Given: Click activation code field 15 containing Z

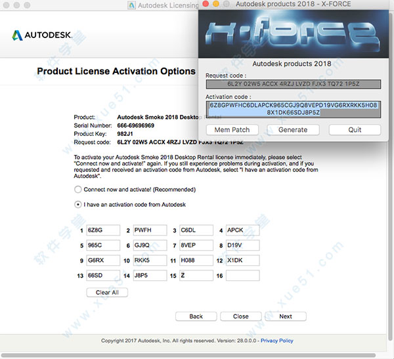Looking at the screenshot, I should (x=196, y=276).
